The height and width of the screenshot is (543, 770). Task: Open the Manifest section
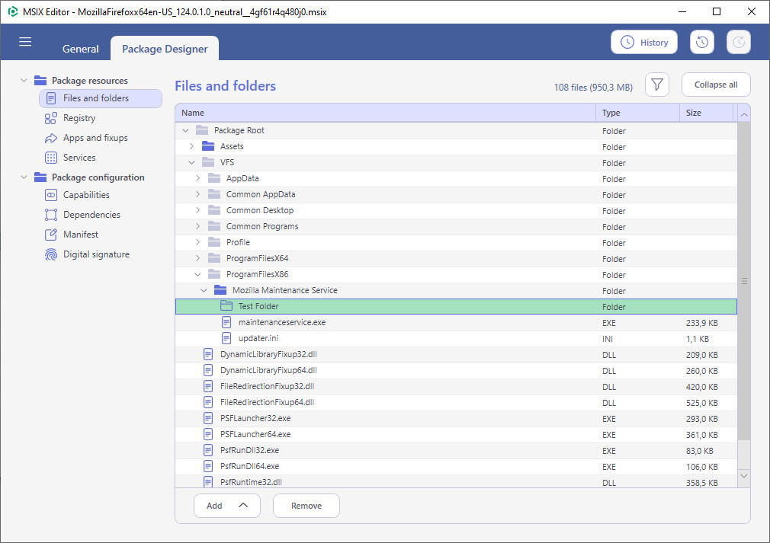tap(81, 235)
